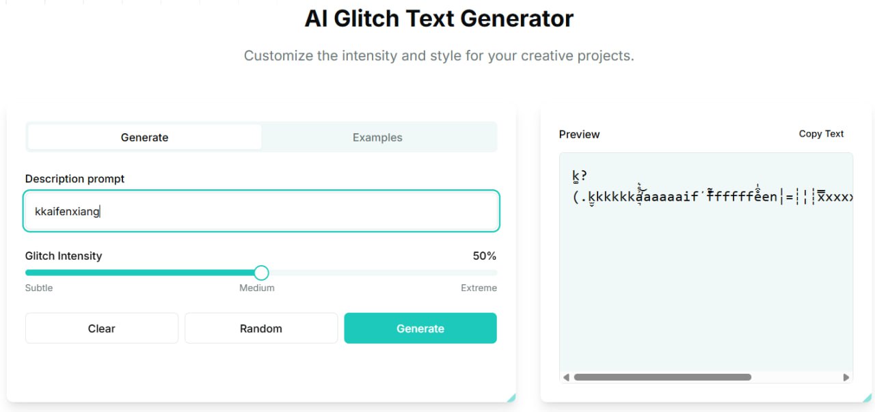Click the horizontal scrollbar thumb in the preview
The image size is (875, 412).
tap(662, 377)
